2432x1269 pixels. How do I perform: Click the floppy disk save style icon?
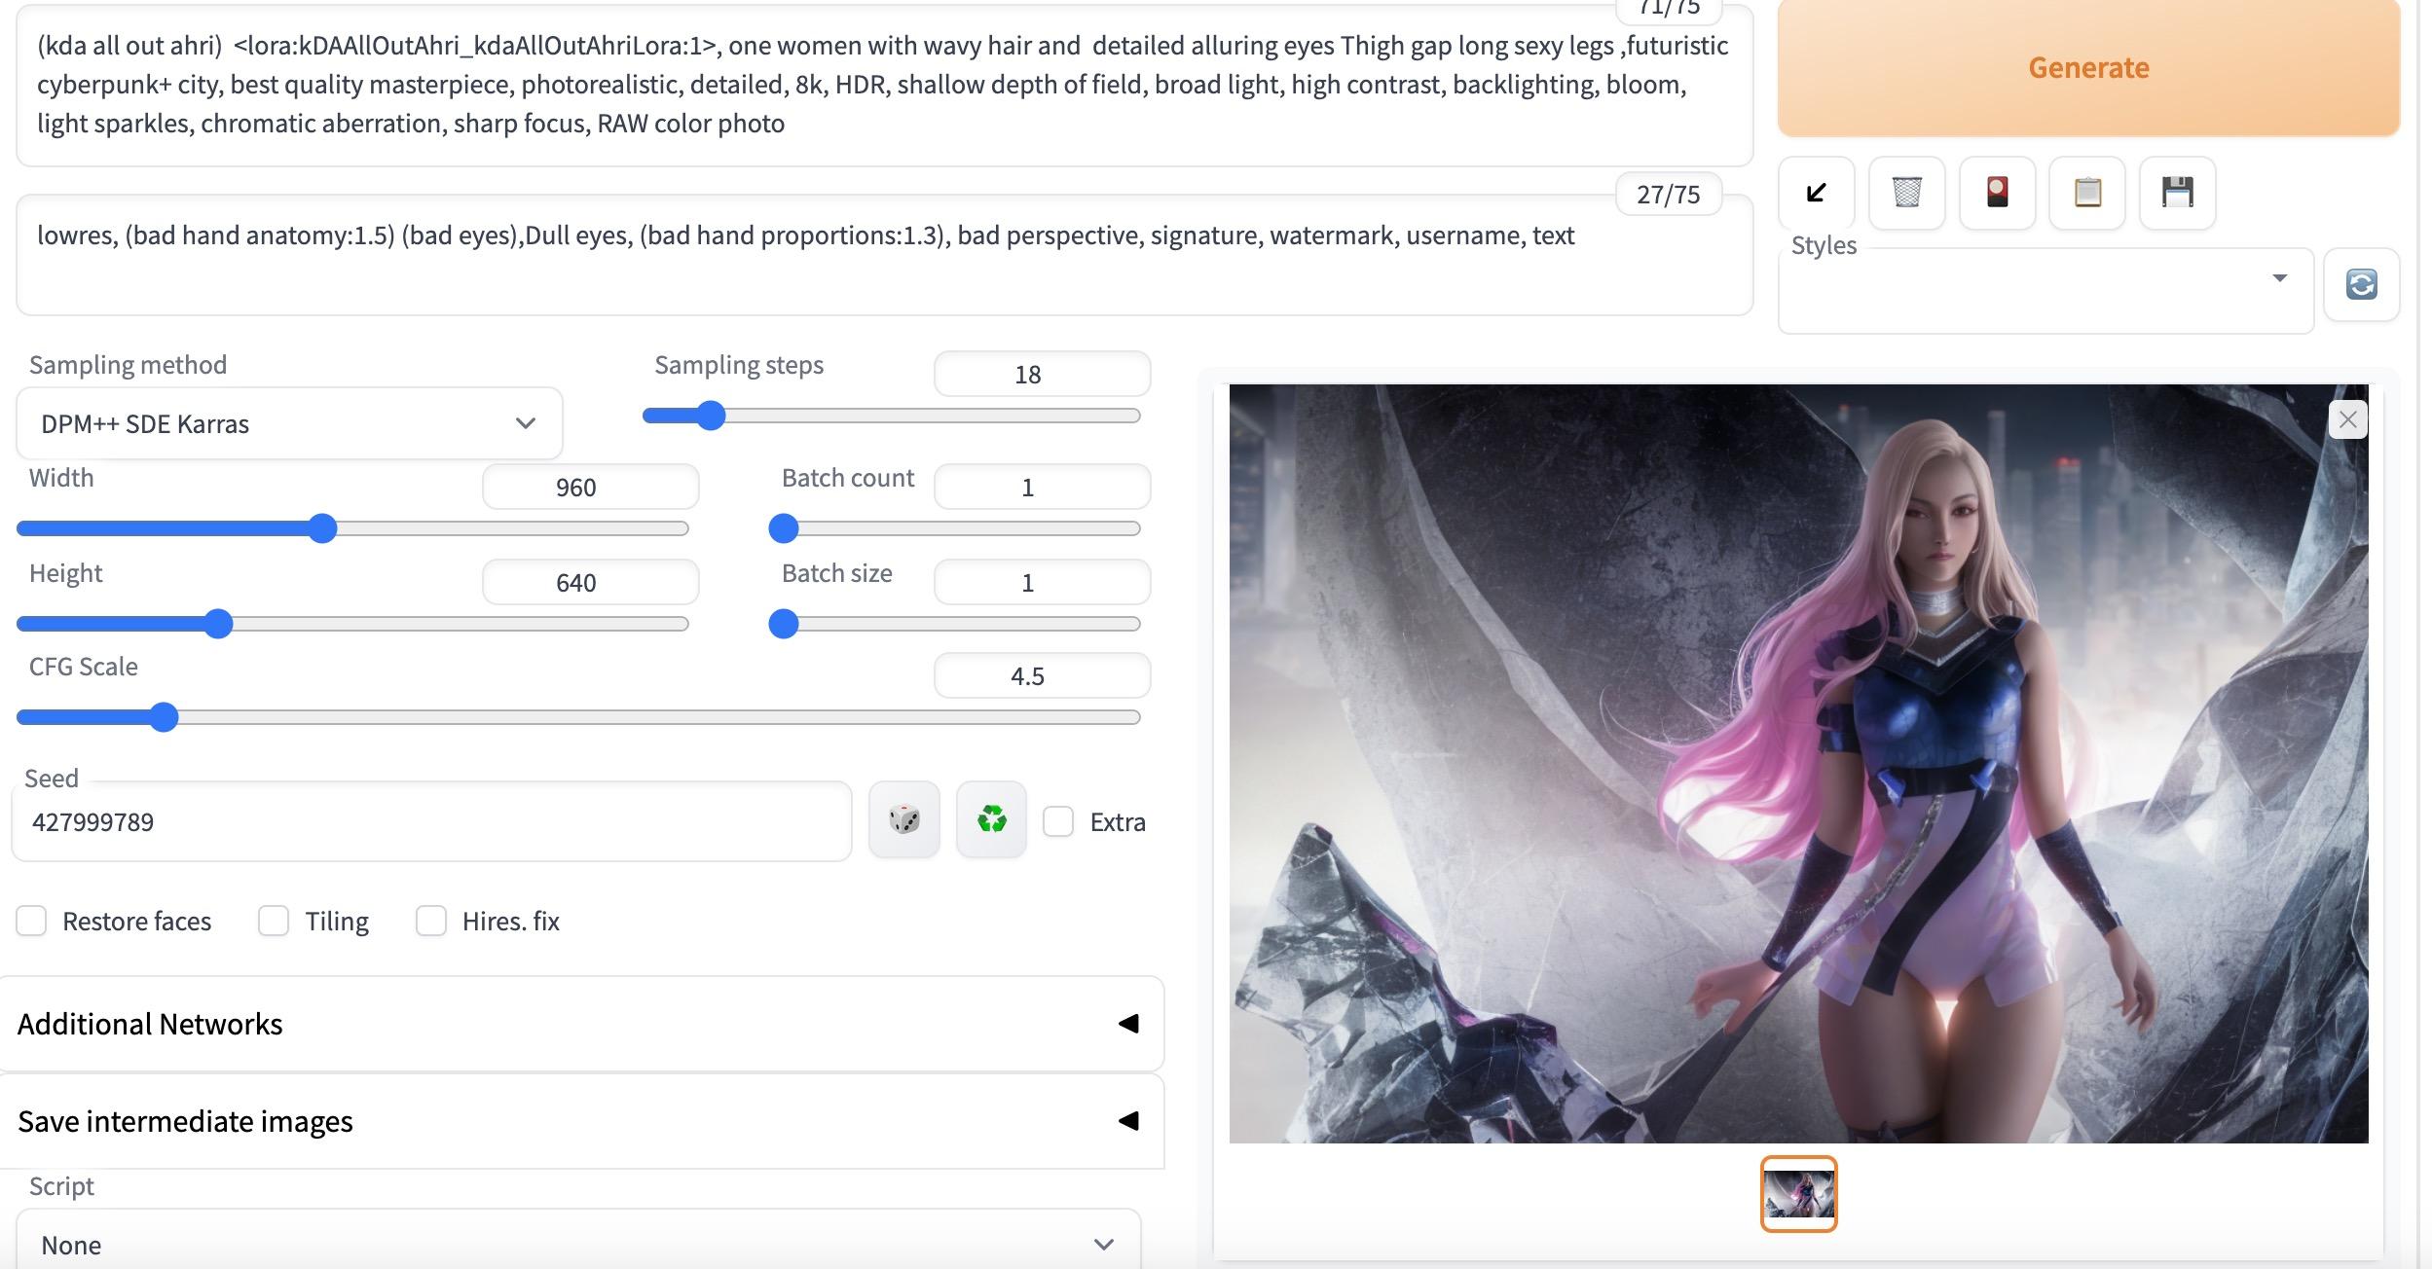coord(2177,193)
